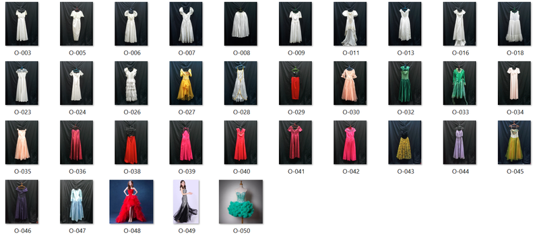Select the O-026 tiered white dress
This screenshot has height=247, width=539.
(x=131, y=83)
